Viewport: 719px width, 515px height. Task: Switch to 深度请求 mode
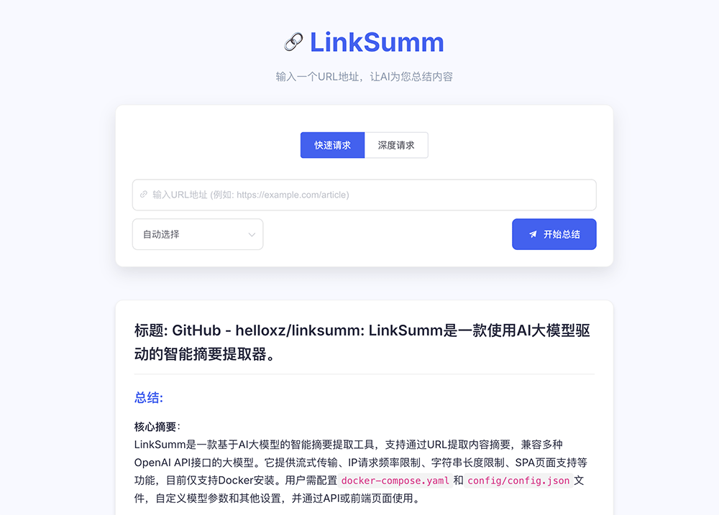(x=396, y=145)
